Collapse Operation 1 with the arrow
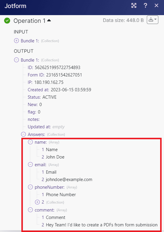Viewport: 164px width, 232px height. [49, 20]
